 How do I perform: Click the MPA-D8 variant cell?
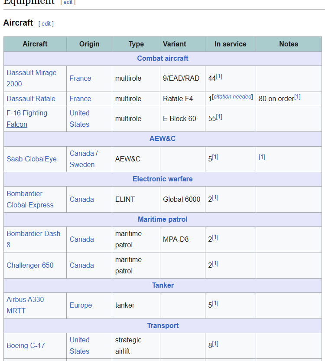182,240
